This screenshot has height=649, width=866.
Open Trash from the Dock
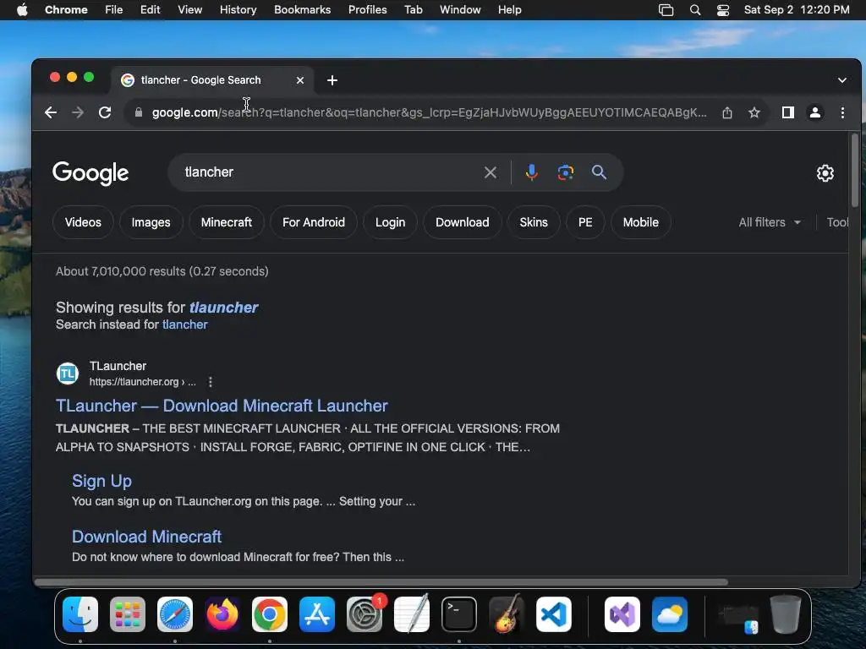pos(786,614)
